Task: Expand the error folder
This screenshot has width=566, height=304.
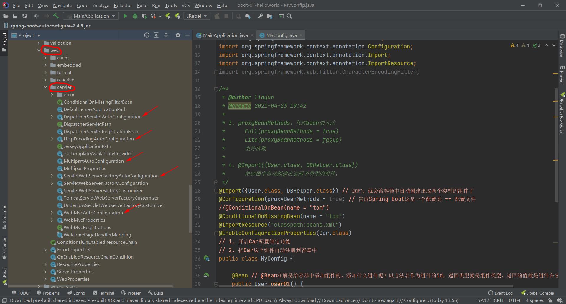Action: click(52, 95)
